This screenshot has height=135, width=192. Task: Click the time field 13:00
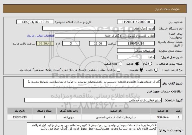98,43
